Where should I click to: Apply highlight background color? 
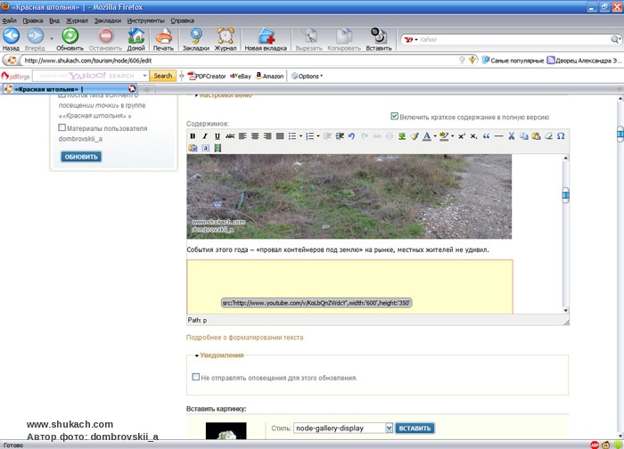(x=444, y=136)
